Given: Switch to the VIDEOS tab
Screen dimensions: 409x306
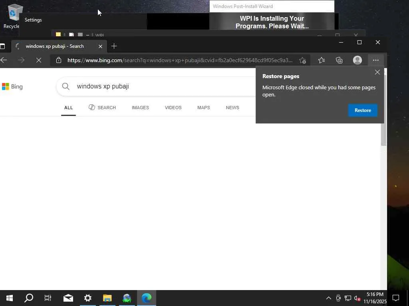Looking at the screenshot, I should tap(173, 108).
